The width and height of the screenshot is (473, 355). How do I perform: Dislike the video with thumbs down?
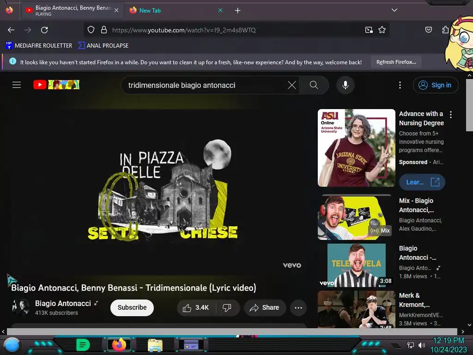227,307
